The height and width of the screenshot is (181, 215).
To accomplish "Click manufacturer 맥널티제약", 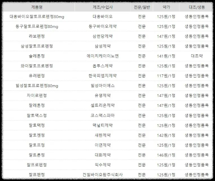I will coord(103,125).
